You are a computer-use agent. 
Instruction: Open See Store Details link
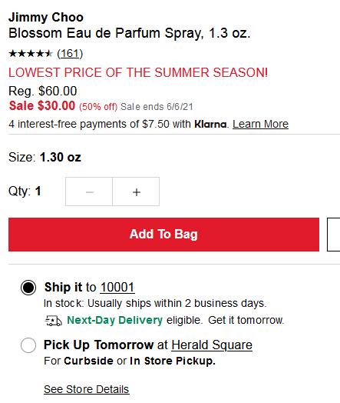point(87,389)
